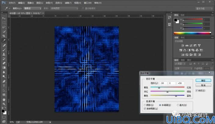Image resolution: width=215 pixels, height=124 pixels.
Task: Open eyedropper tool preset picker arrow
Action: (x=9, y=9)
